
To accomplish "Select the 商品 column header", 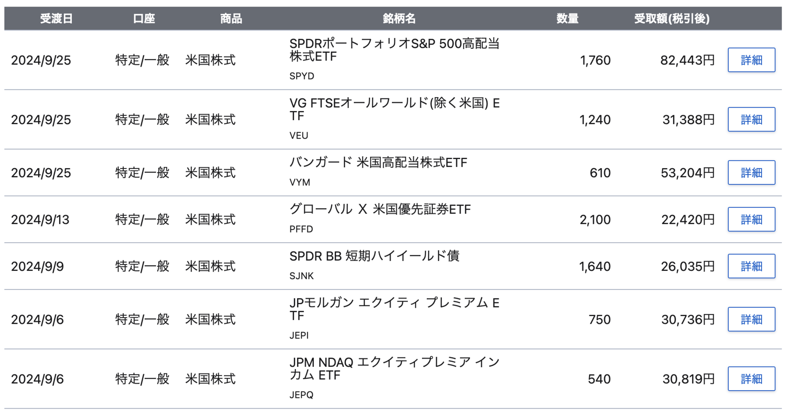I will pos(231,18).
